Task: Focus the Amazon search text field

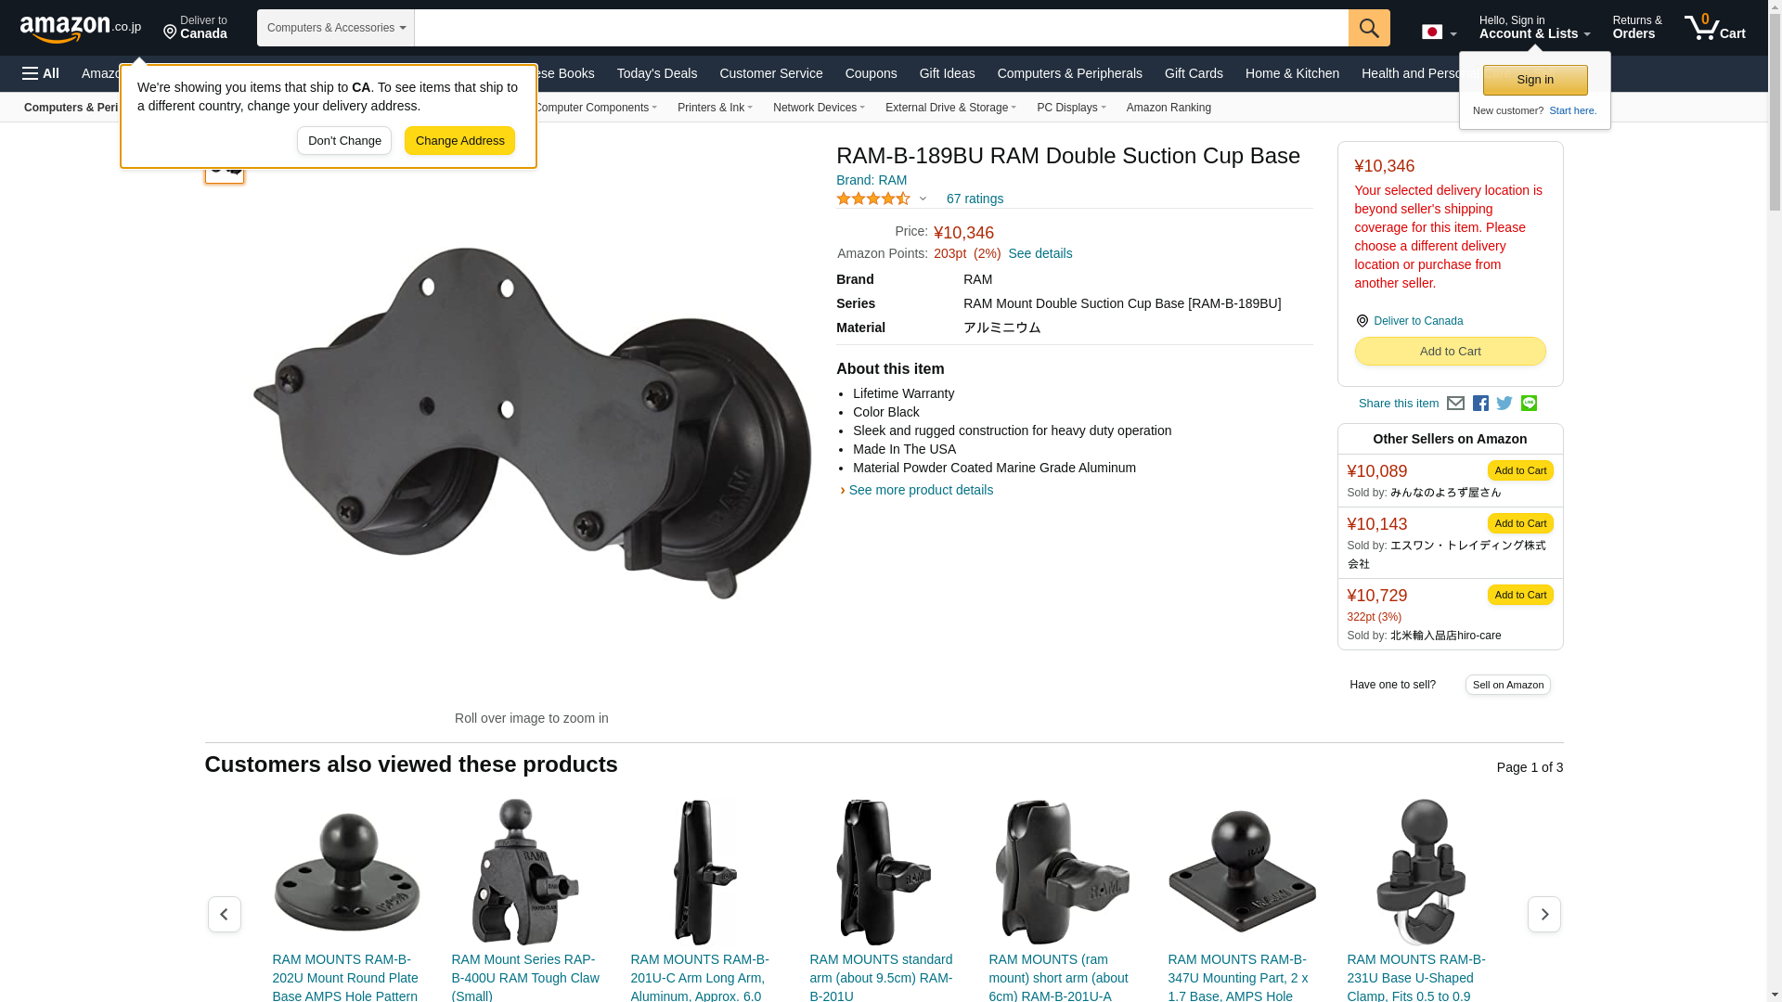Action: [x=881, y=28]
